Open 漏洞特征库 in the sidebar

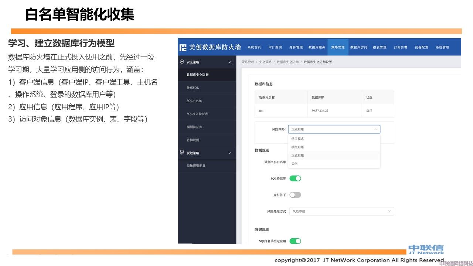207,127
